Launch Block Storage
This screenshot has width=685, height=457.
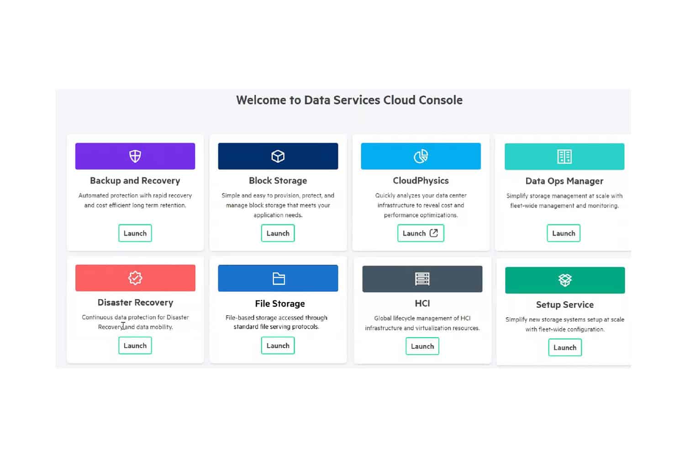tap(278, 233)
